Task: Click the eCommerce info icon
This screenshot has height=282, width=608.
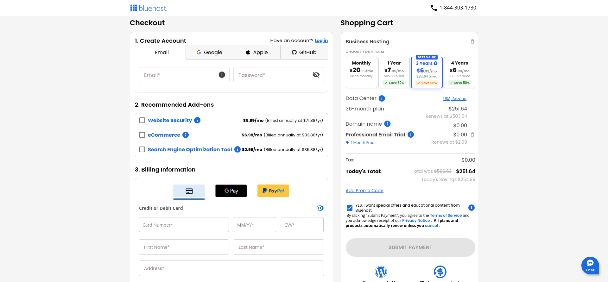Action: pos(186,135)
